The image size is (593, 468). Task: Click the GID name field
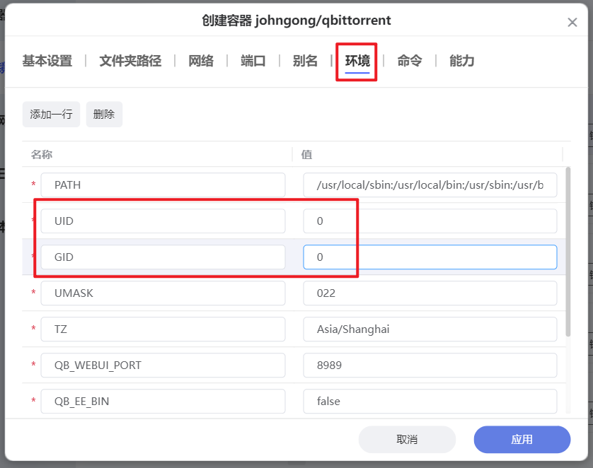pyautogui.click(x=163, y=257)
